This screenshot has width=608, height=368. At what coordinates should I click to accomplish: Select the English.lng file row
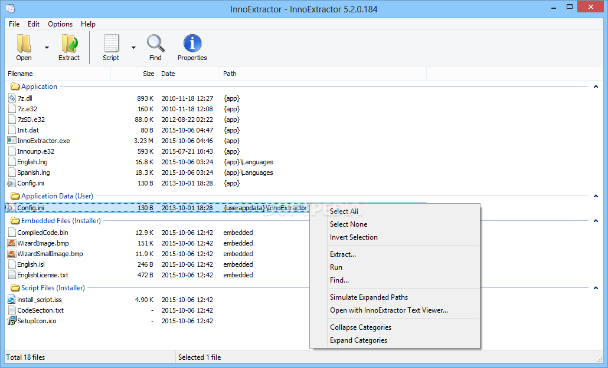point(215,162)
